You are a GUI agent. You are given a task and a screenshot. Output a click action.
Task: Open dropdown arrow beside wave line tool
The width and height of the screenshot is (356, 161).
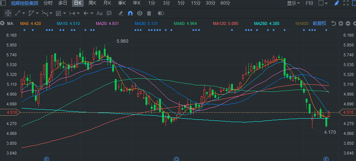pos(51,13)
